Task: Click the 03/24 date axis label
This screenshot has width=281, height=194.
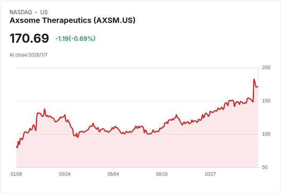Action: [x=65, y=174]
